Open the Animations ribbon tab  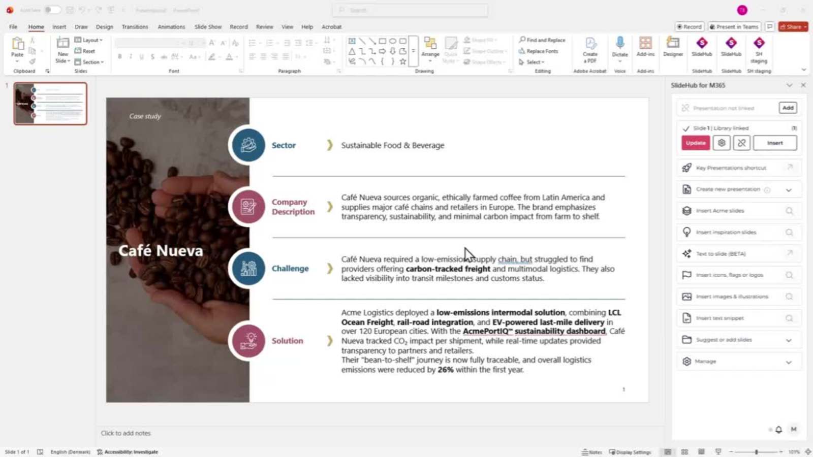(x=171, y=27)
